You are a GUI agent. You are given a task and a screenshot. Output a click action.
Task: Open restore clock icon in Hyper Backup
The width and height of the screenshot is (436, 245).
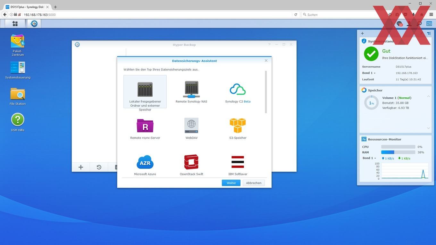[99, 167]
